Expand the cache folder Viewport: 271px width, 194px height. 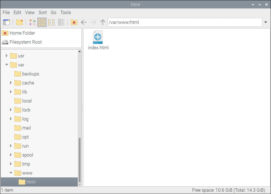tap(11, 82)
